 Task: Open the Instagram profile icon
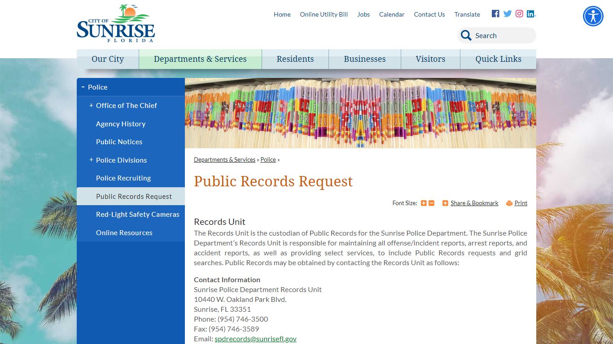point(519,13)
